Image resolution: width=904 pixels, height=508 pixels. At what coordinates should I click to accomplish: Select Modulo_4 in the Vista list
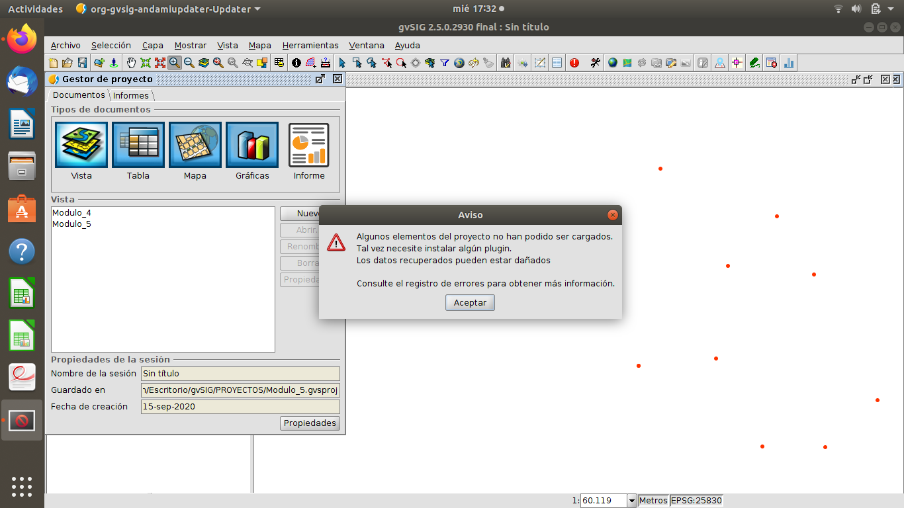(72, 213)
